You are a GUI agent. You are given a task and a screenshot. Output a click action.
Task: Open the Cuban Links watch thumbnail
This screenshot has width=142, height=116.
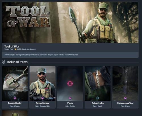coord(98,84)
